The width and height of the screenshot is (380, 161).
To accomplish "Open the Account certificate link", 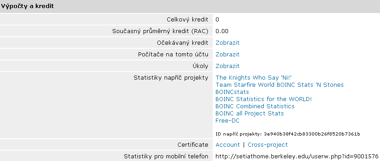I will [228, 145].
